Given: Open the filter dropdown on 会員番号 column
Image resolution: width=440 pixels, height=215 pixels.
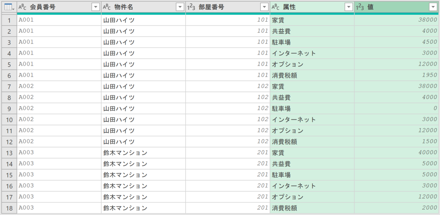Looking at the screenshot, I should (x=96, y=7).
